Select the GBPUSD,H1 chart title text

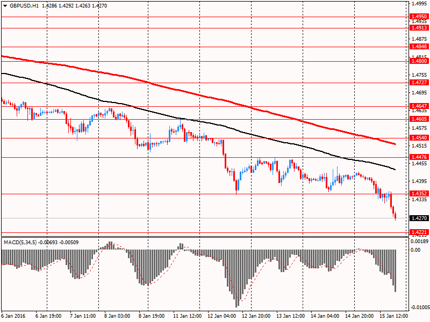(x=24, y=6)
